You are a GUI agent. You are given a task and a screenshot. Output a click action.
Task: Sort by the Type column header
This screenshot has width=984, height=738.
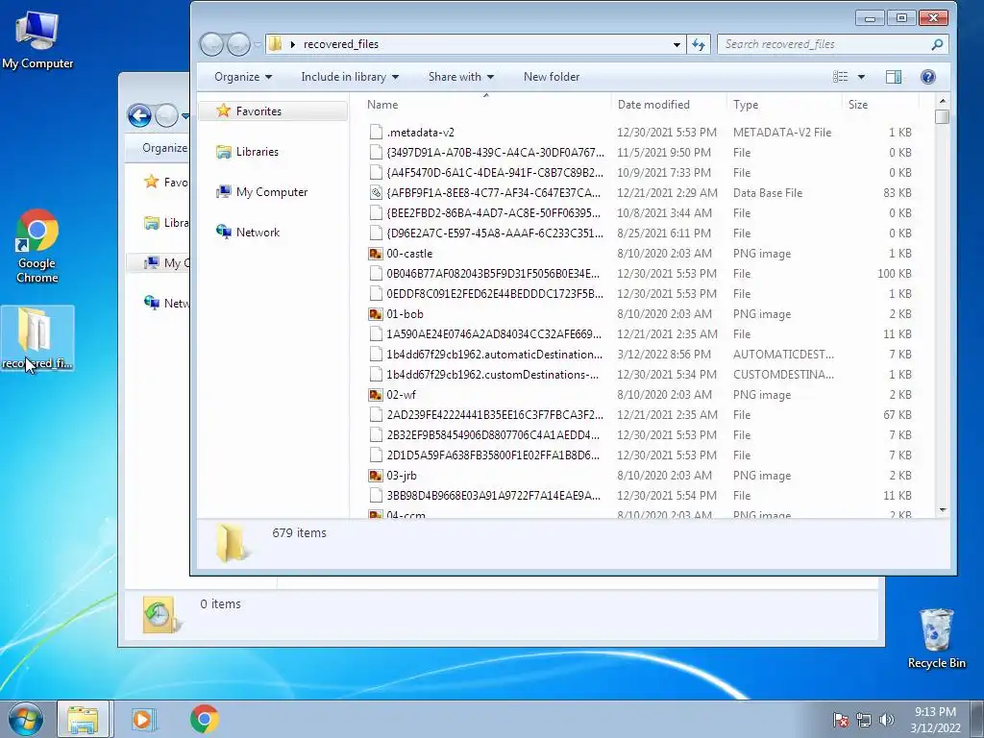(784, 105)
